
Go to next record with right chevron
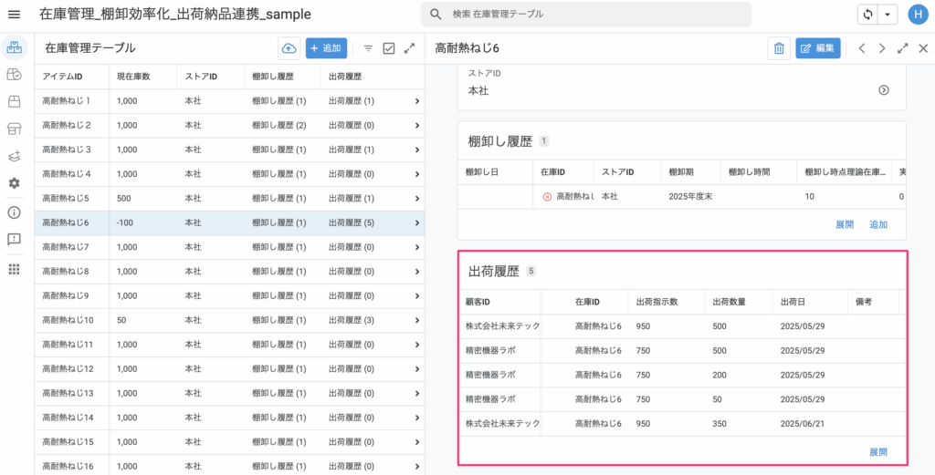(882, 49)
